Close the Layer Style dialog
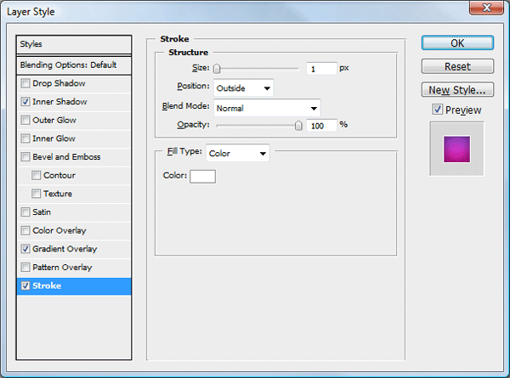This screenshot has width=510, height=378. click(x=486, y=8)
